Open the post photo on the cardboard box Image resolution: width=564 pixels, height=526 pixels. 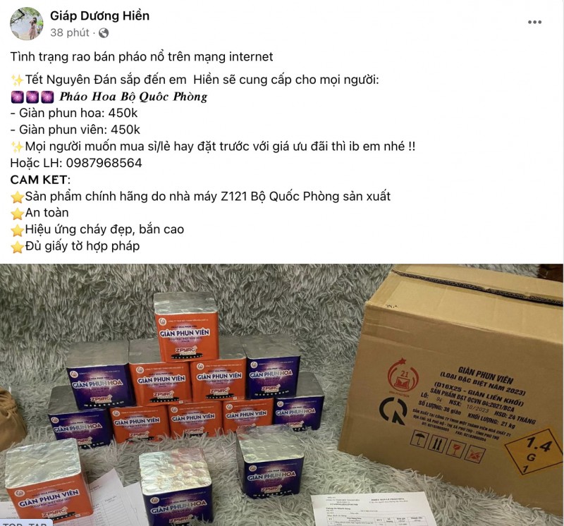(x=453, y=384)
